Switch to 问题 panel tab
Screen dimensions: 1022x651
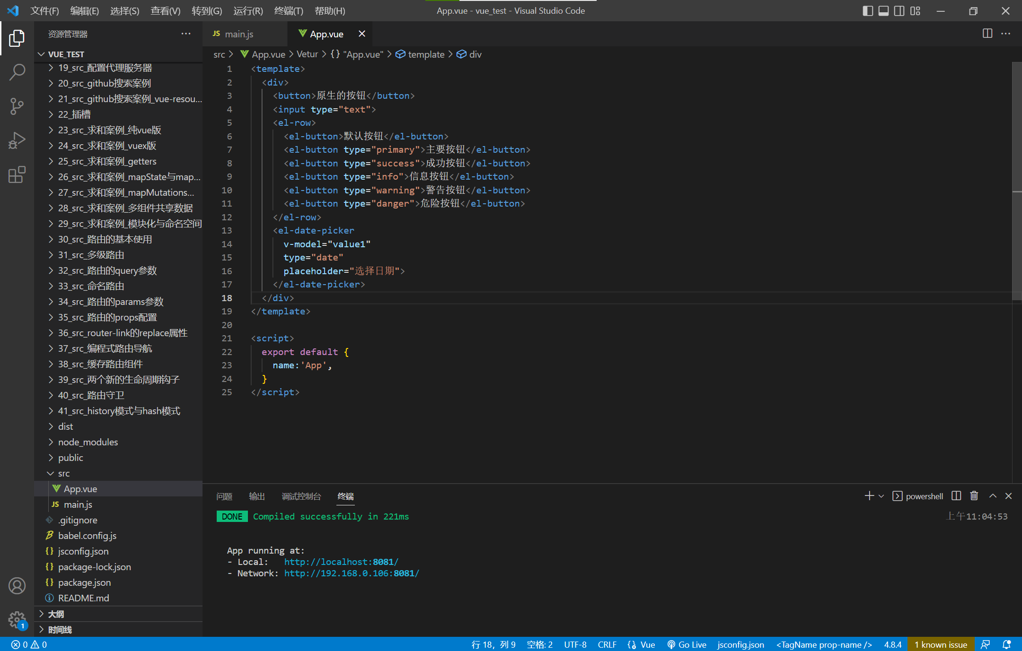pyautogui.click(x=224, y=496)
